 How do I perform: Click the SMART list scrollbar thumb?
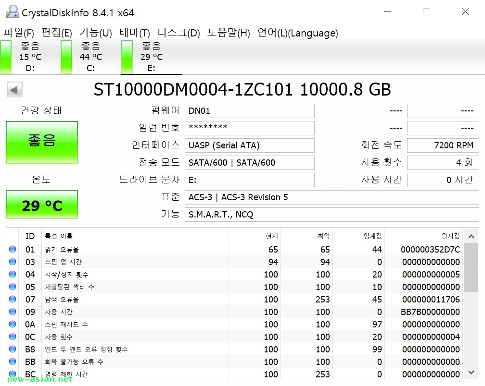click(472, 267)
